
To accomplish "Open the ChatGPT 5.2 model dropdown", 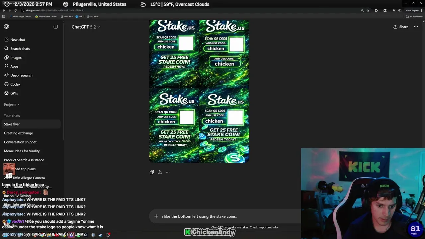I will (x=86, y=27).
